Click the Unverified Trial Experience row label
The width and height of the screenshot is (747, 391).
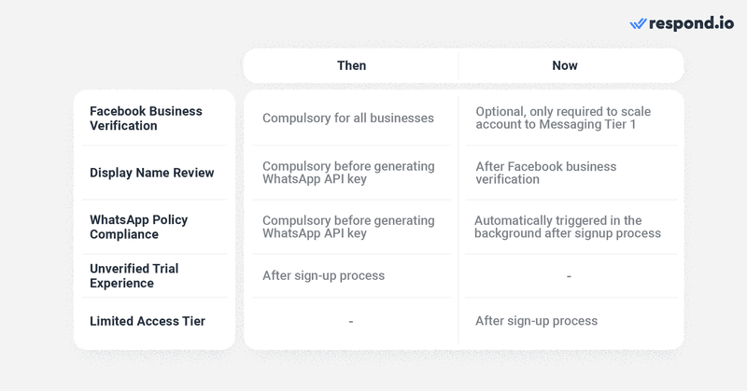(134, 275)
